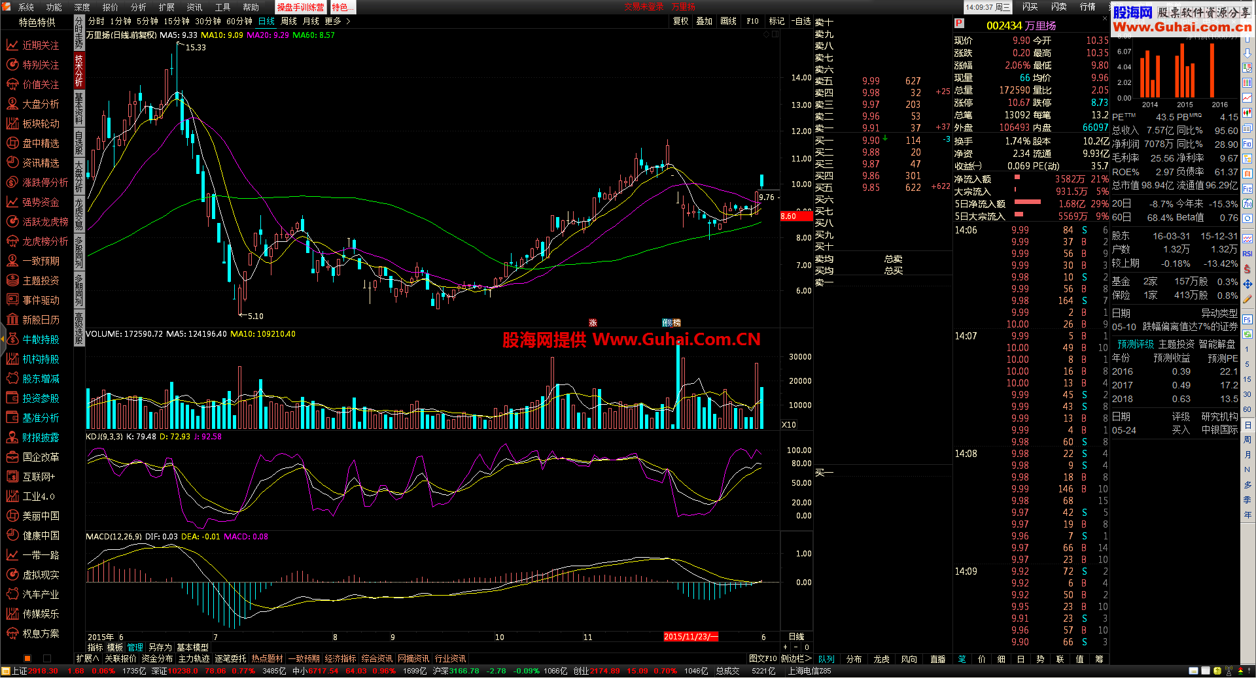Viewport: 1256px width, 678px height.
Task: Open the 财报披露 sidebar item
Action: coord(41,437)
